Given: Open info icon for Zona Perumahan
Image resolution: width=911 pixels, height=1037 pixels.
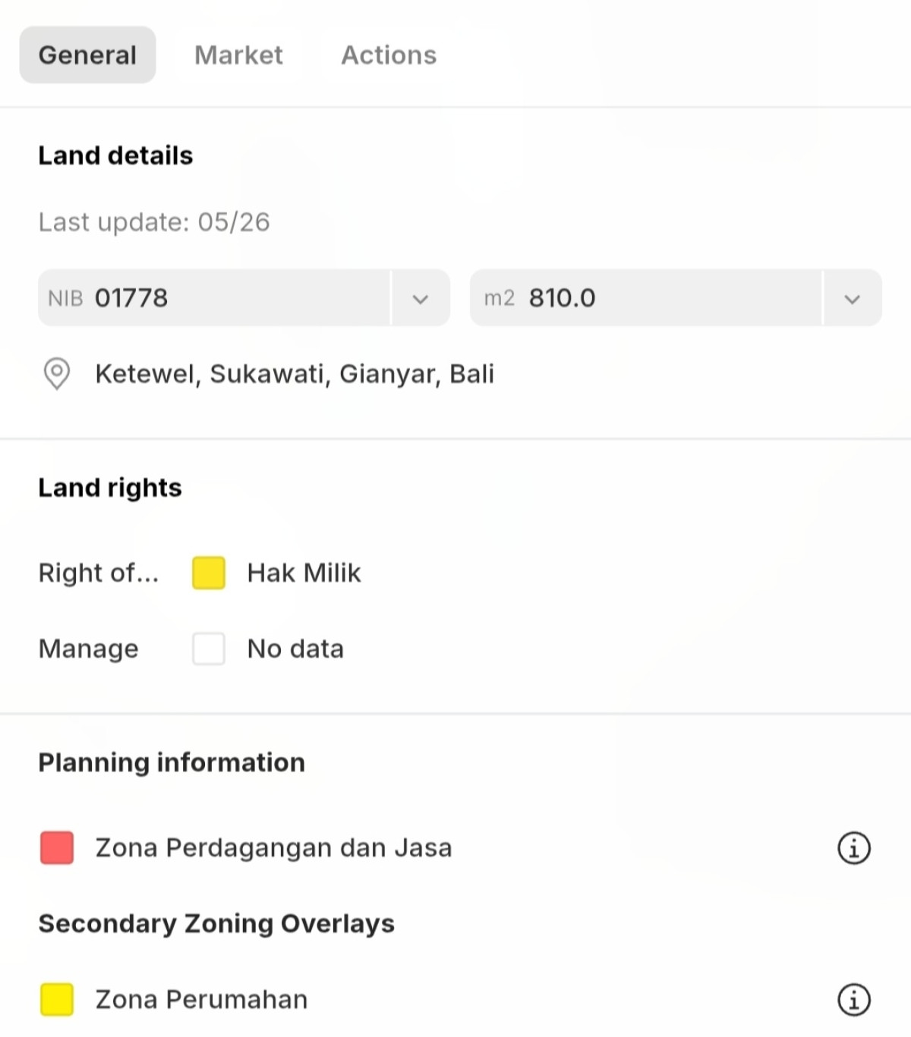Looking at the screenshot, I should [854, 1000].
